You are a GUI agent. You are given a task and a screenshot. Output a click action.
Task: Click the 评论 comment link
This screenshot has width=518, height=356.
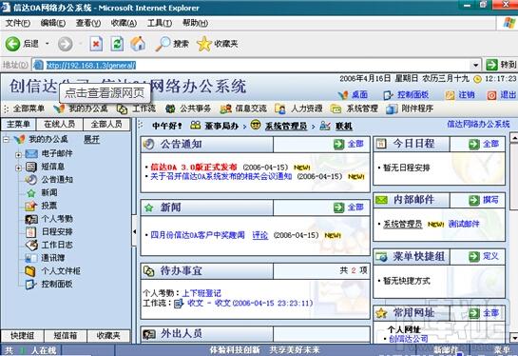260,235
